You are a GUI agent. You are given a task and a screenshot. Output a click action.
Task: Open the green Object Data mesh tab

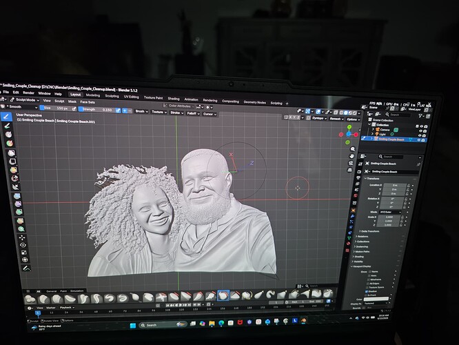349,238
